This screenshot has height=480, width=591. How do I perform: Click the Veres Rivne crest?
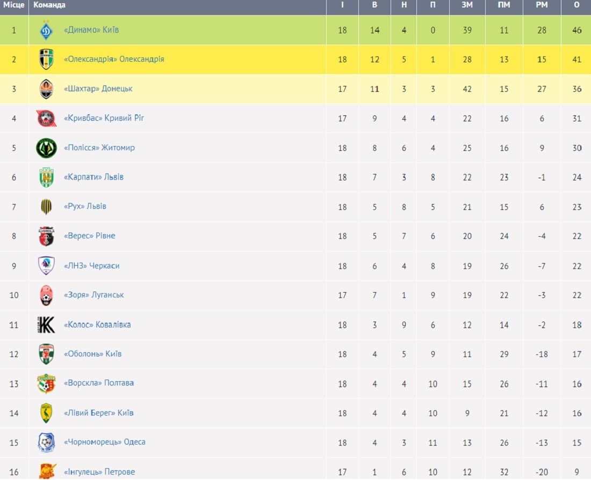click(x=46, y=236)
